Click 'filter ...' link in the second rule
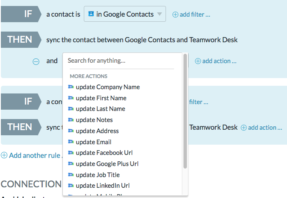The width and height of the screenshot is (287, 198). point(198,102)
